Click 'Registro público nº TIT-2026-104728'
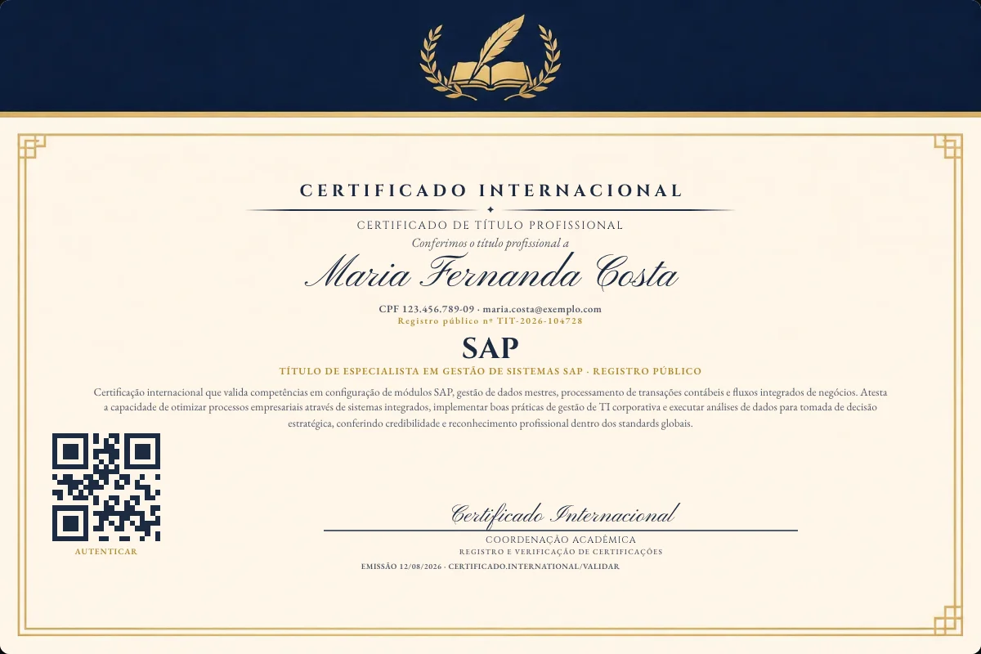The width and height of the screenshot is (981, 654). (x=490, y=321)
